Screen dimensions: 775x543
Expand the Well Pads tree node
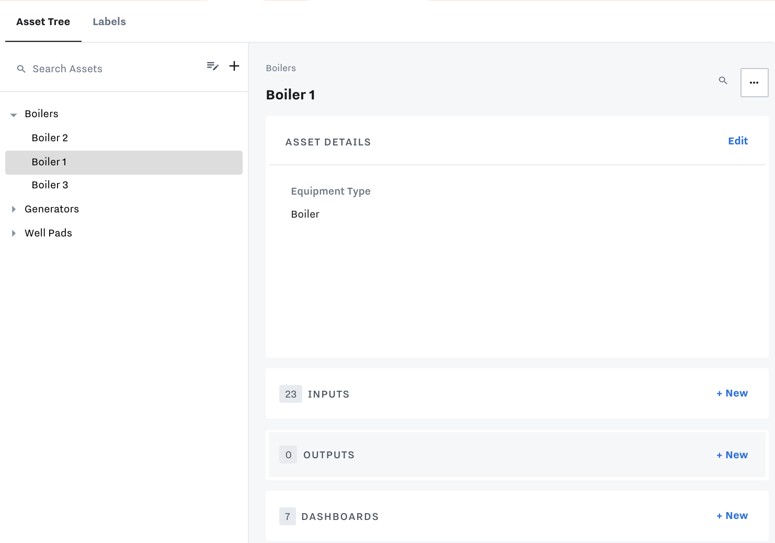(14, 233)
